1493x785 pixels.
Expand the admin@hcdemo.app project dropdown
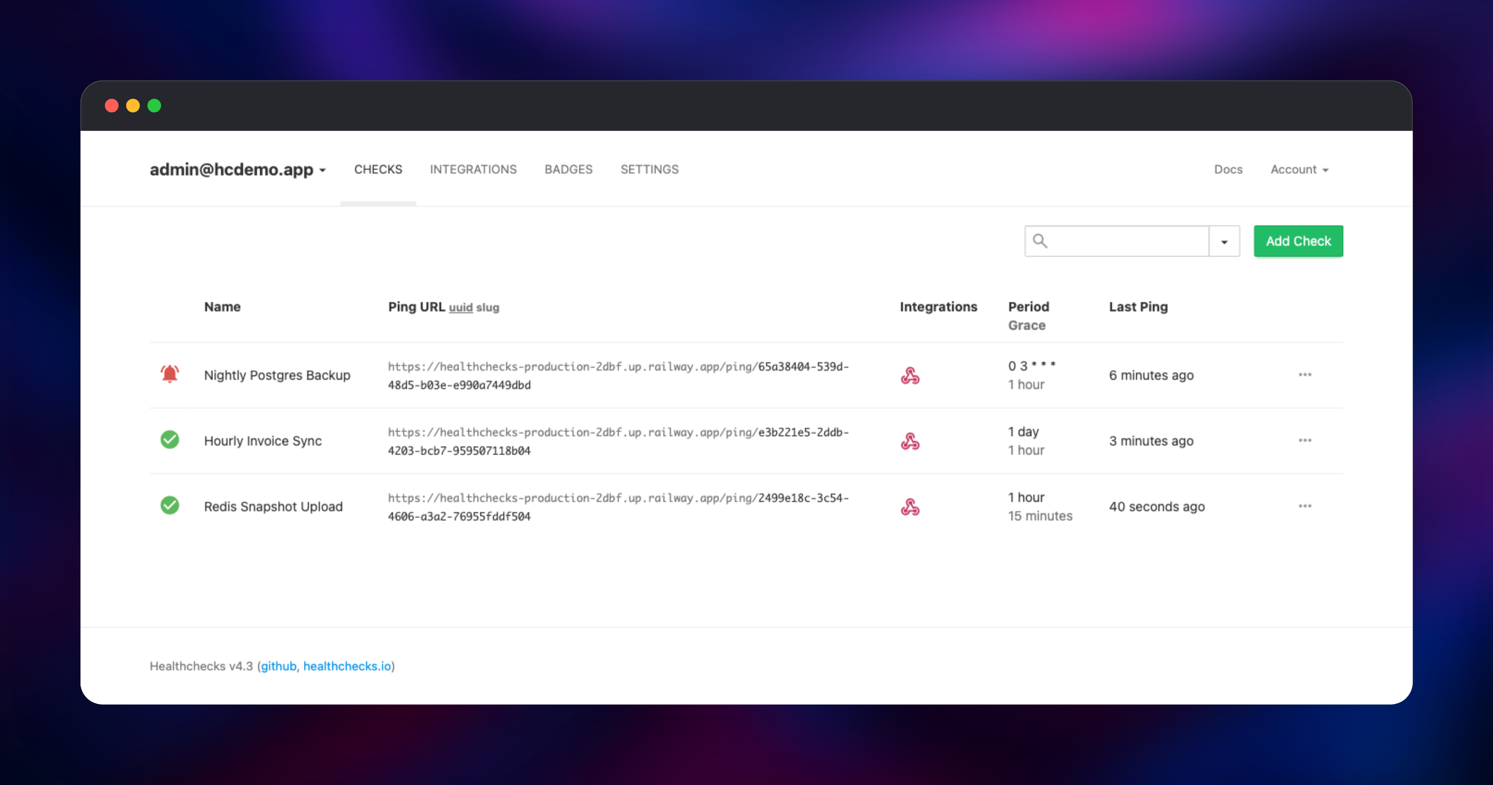238,169
